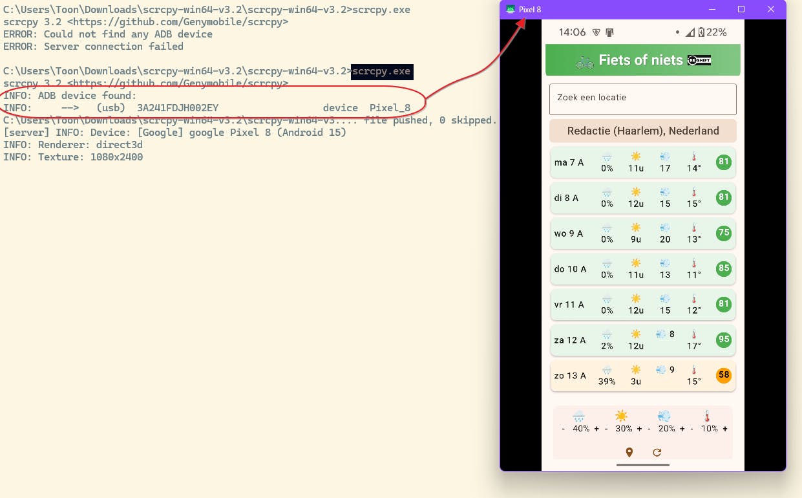Screen dimensions: 802x498
Task: Click the signal strength icon in phone status bar
Action: point(691,32)
